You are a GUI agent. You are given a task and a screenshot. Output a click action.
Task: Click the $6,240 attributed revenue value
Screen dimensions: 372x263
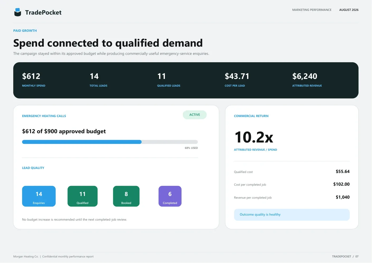click(305, 76)
